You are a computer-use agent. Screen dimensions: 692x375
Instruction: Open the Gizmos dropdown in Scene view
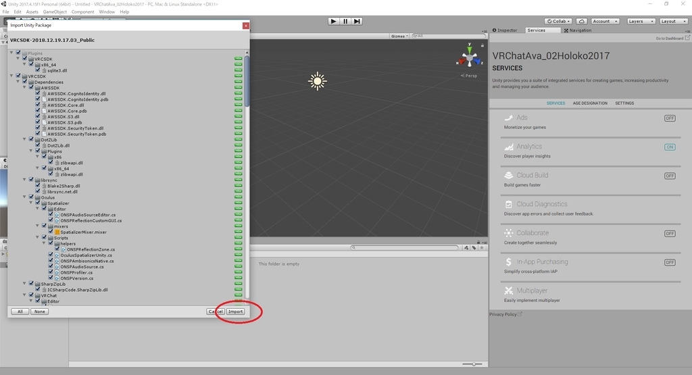[x=399, y=36]
